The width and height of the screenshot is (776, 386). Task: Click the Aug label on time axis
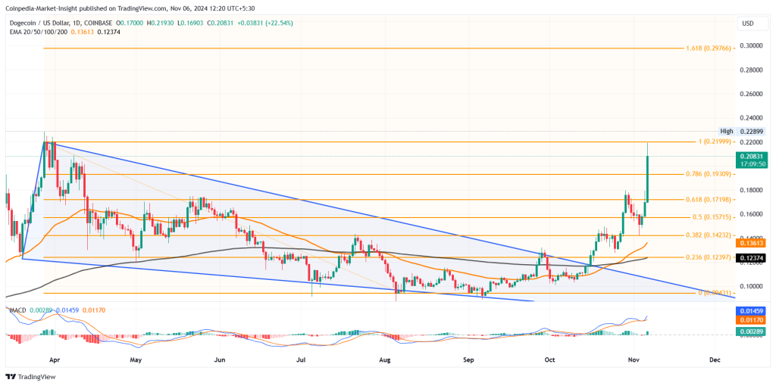384,360
